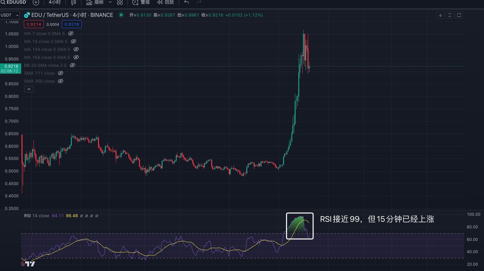Image resolution: width=484 pixels, height=271 pixels.
Task: Start bar replay with 回放
Action: tap(166, 2)
